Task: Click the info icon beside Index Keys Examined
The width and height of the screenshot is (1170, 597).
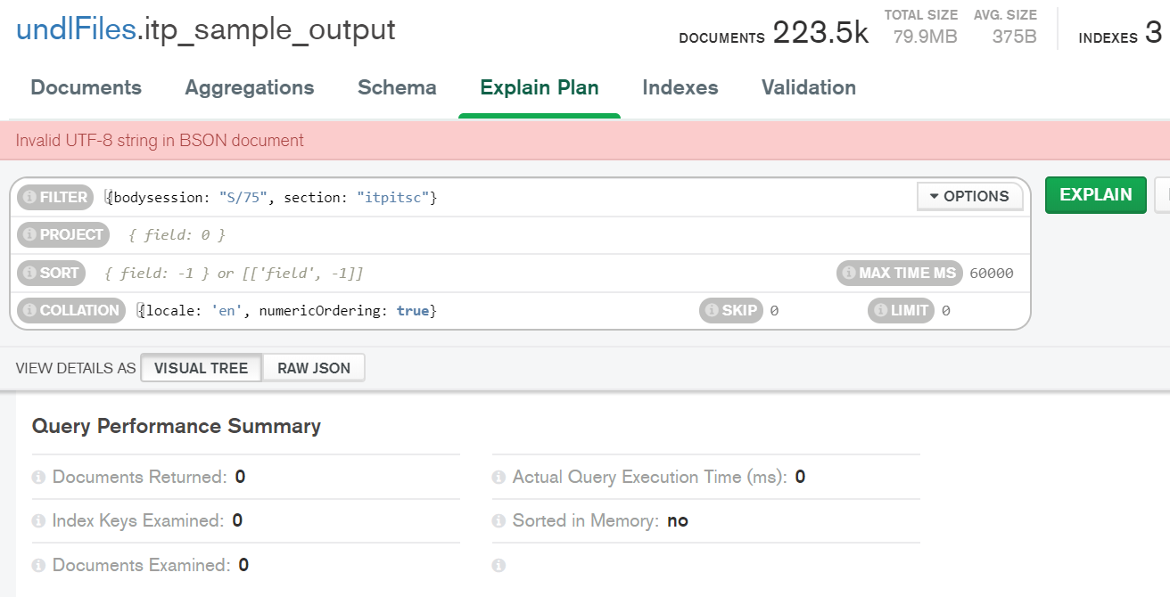Action: coord(38,521)
